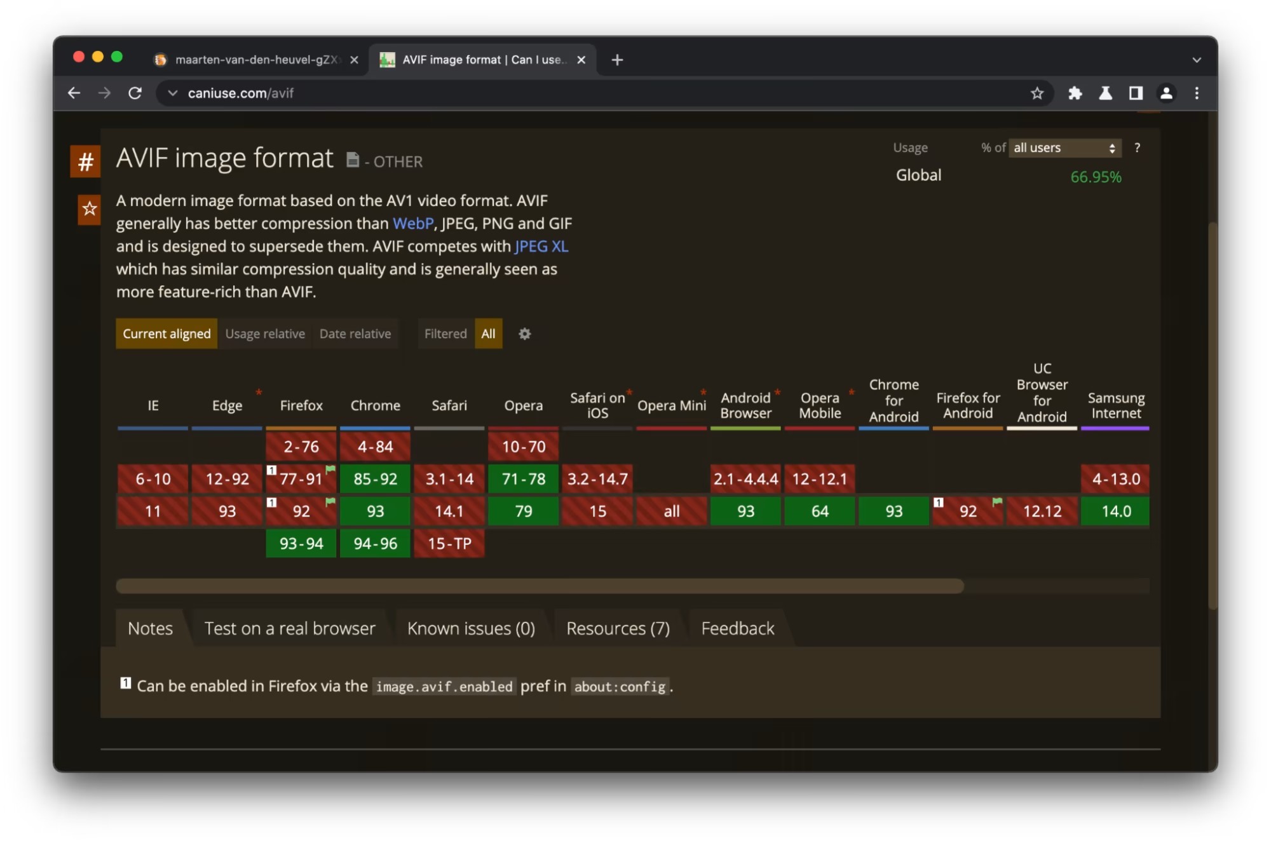Open the table settings gear icon
1271x843 pixels.
point(524,334)
